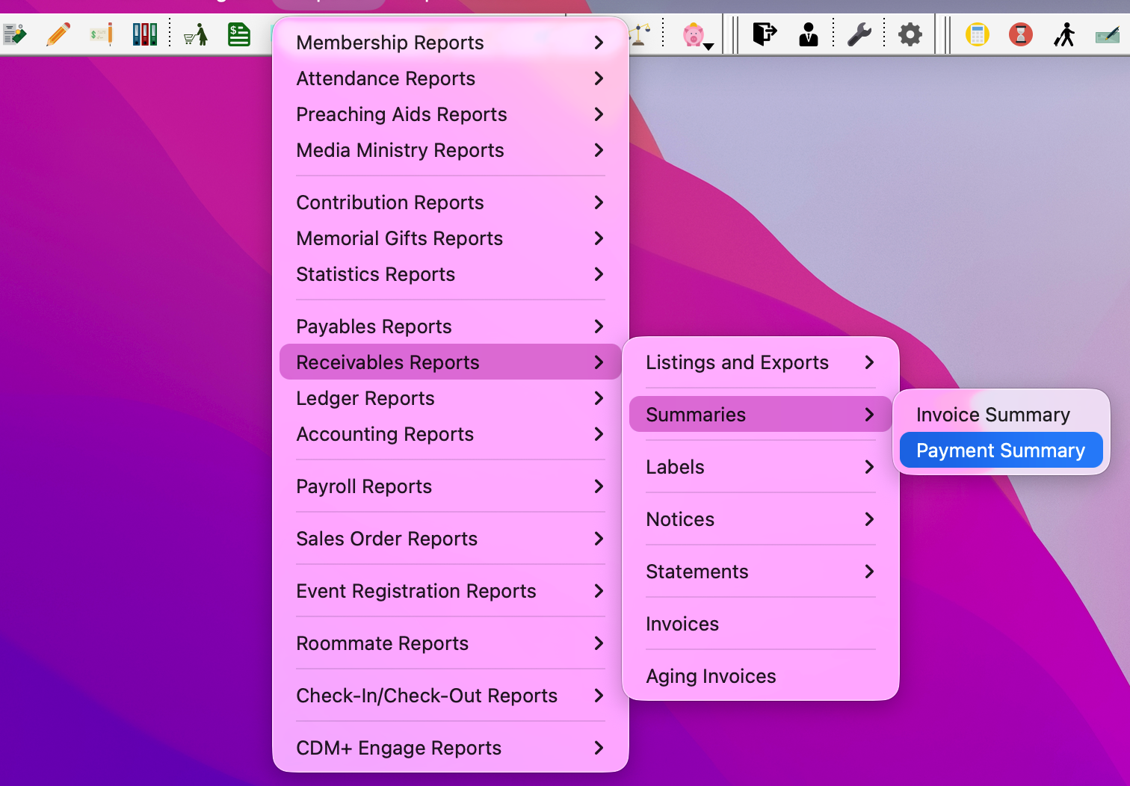Choose Aging Invoices report
The image size is (1130, 786).
(761, 676)
